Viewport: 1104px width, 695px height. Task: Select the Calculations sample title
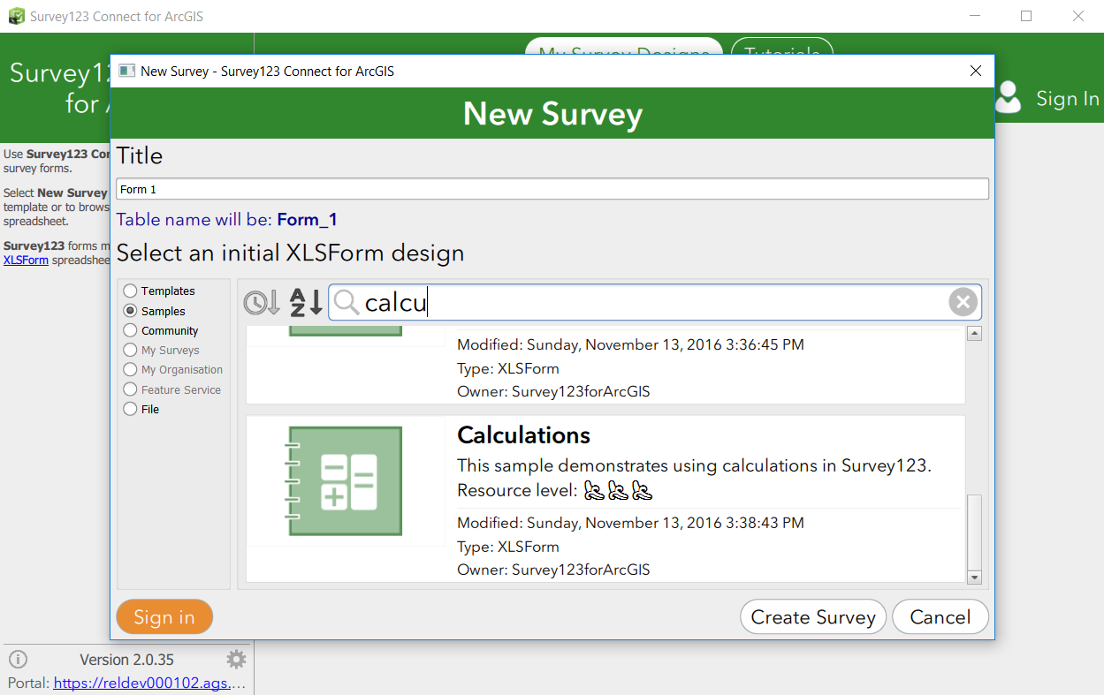[x=523, y=435]
